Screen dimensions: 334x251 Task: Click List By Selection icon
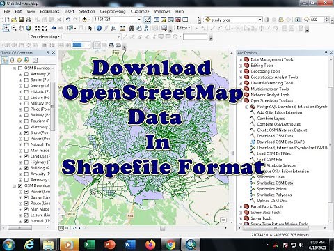(26, 60)
